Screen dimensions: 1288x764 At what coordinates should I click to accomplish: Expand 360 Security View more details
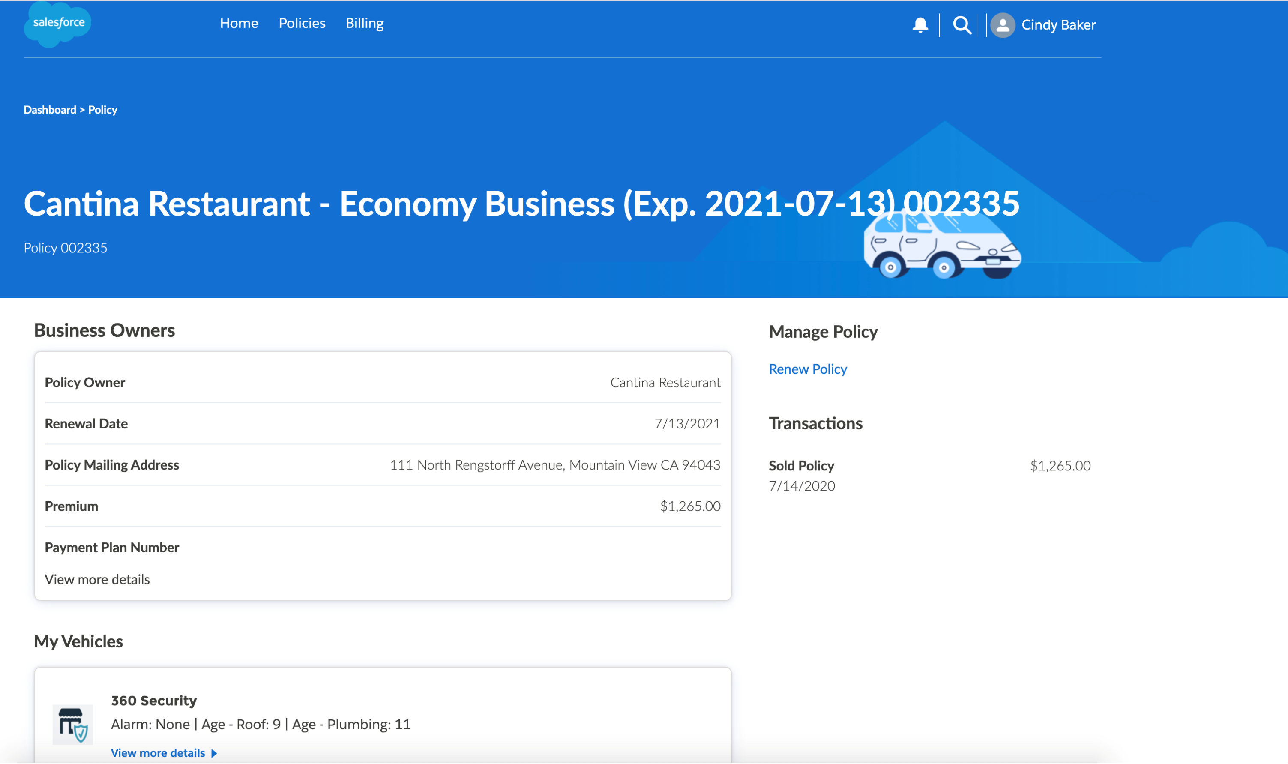coord(164,753)
